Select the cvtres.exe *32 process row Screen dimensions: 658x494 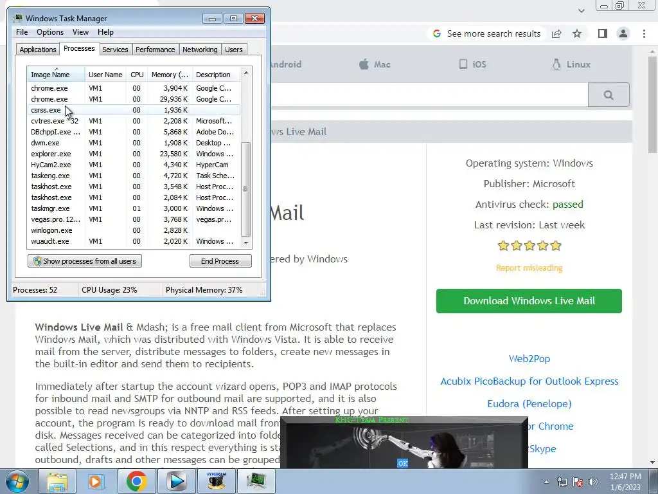(x=134, y=121)
